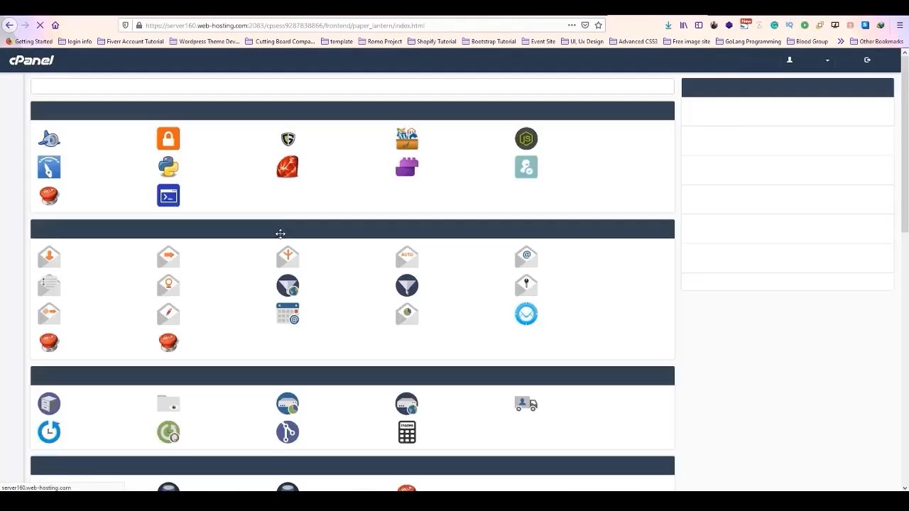Click the browser Home button
The height and width of the screenshot is (511, 909).
pos(55,25)
